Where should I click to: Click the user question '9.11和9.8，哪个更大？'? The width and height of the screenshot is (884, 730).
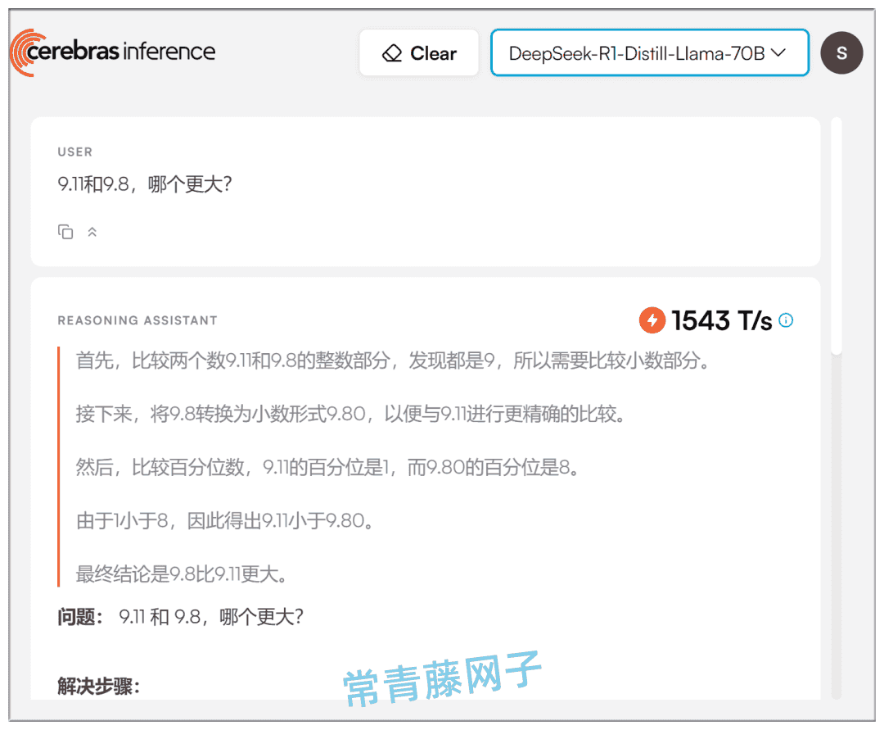pyautogui.click(x=145, y=184)
